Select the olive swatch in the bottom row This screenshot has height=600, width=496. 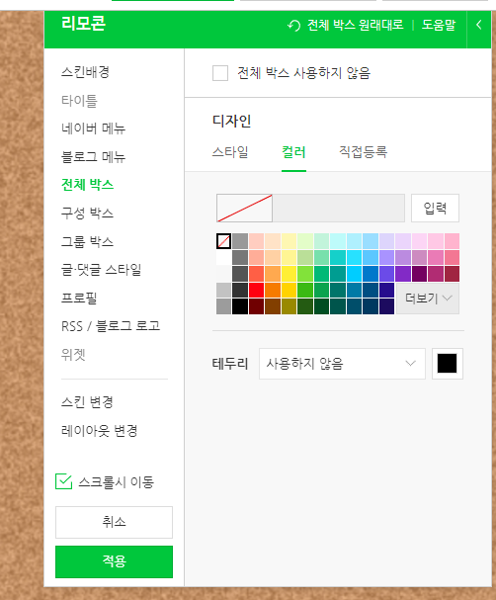pyautogui.click(x=289, y=306)
